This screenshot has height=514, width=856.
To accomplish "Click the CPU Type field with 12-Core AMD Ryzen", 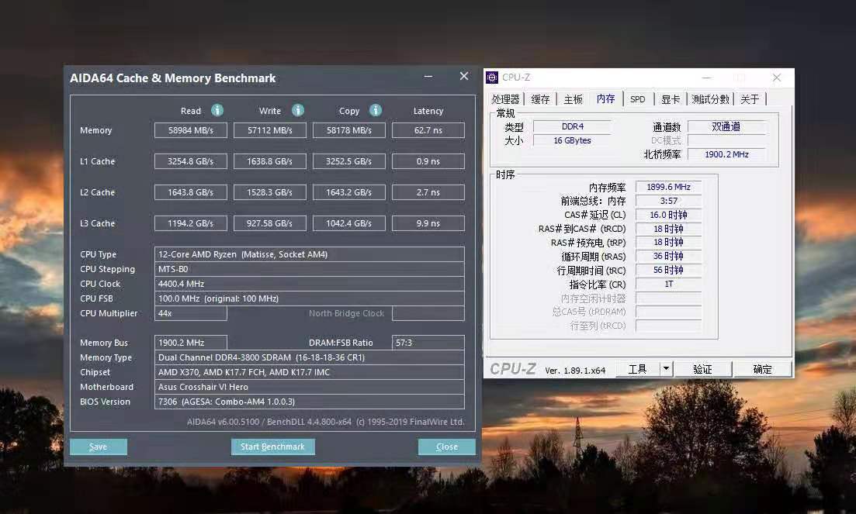I will click(x=310, y=254).
